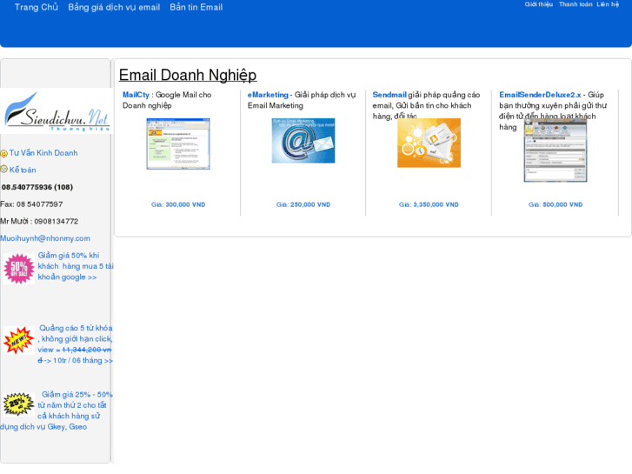Open the Trang Chủ menu item
Image resolution: width=632 pixels, height=474 pixels.
click(x=37, y=7)
